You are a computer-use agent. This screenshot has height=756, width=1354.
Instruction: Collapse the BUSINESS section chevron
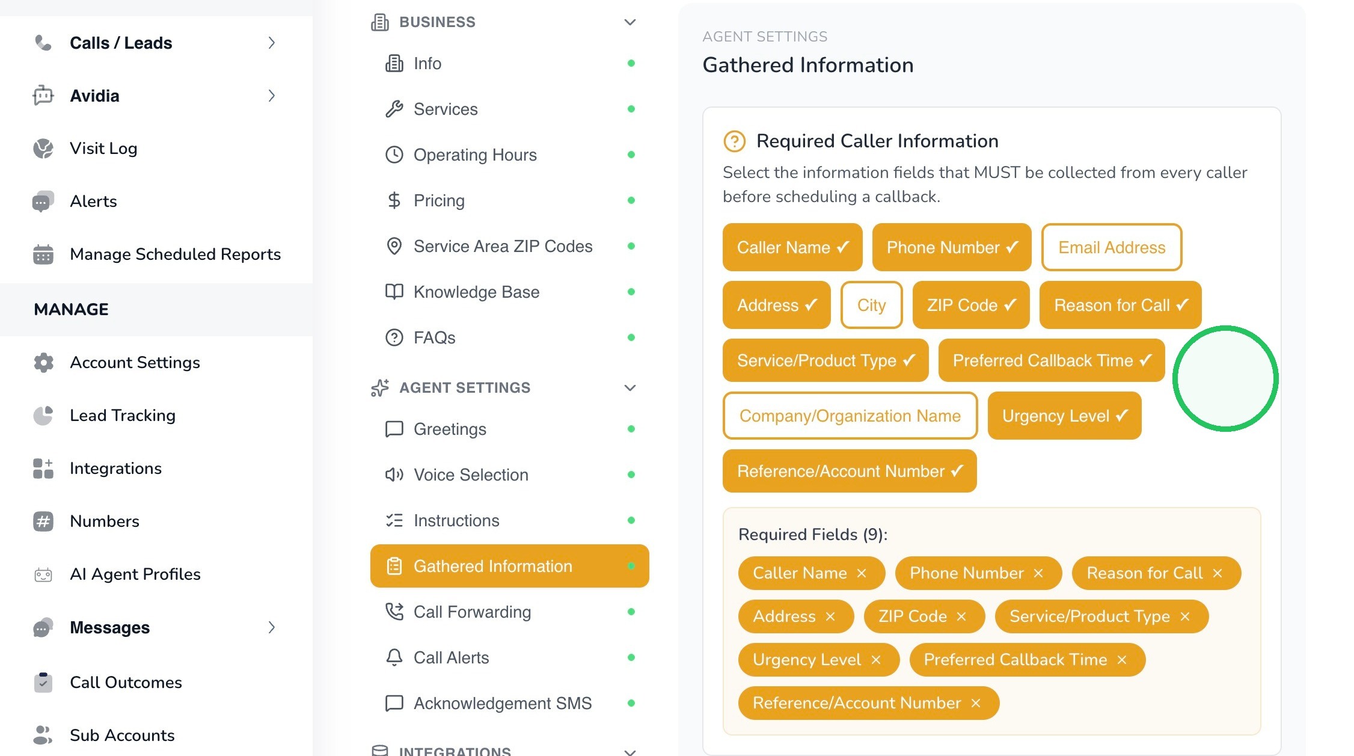coord(630,22)
